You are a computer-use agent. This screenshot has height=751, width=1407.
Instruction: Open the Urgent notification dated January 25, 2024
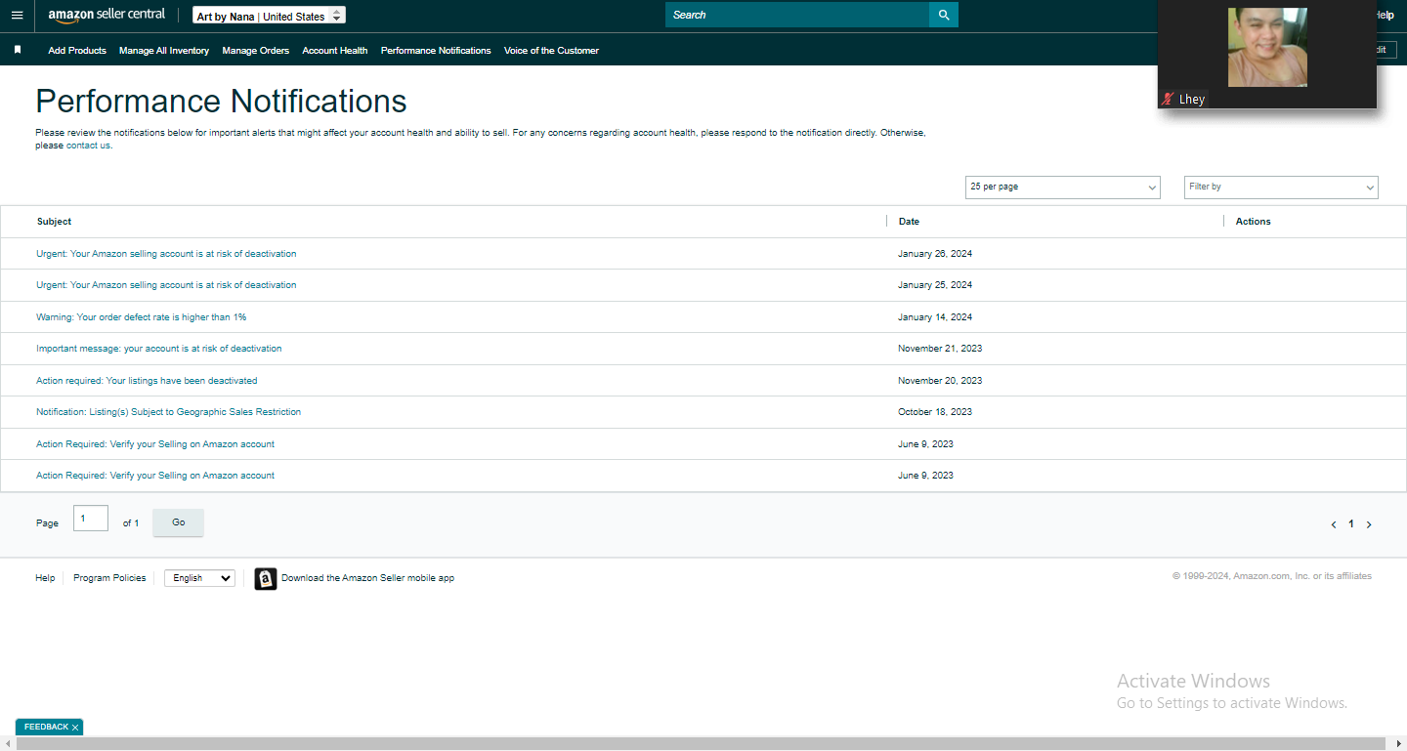click(166, 285)
